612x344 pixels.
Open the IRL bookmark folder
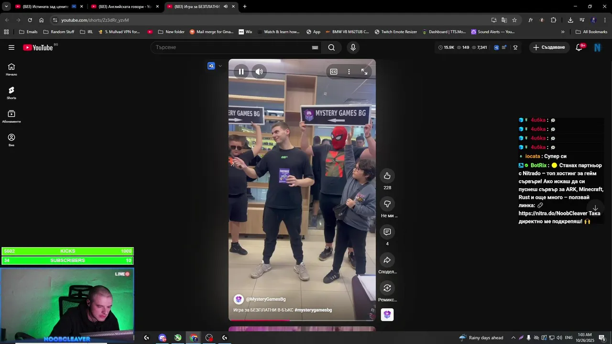click(x=87, y=32)
